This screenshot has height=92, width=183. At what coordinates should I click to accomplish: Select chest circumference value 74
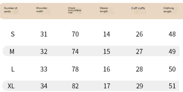(x=75, y=51)
